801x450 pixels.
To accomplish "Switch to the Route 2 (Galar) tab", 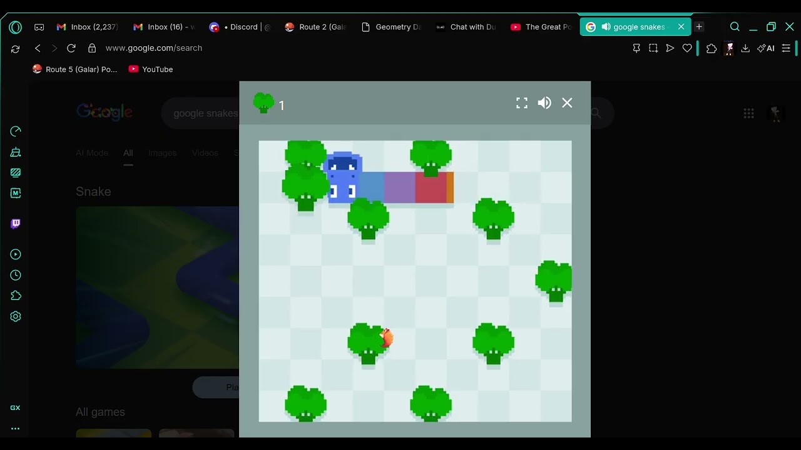I will 316,27.
